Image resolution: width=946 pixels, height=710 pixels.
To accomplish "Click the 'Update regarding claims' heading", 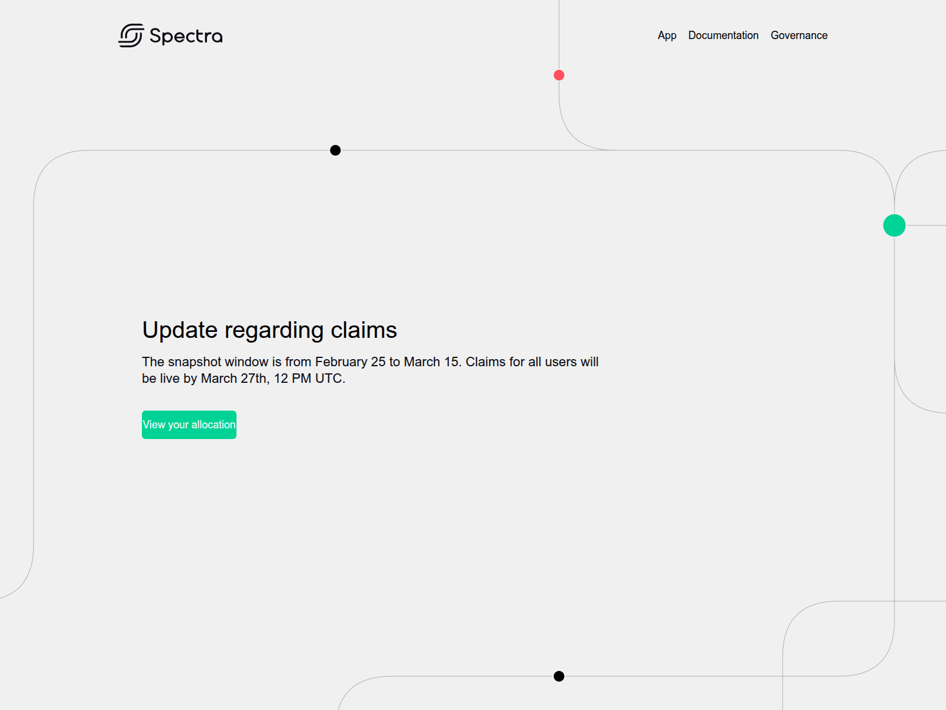I will [270, 331].
